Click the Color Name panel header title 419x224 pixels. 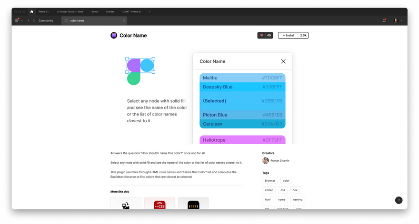tap(212, 61)
